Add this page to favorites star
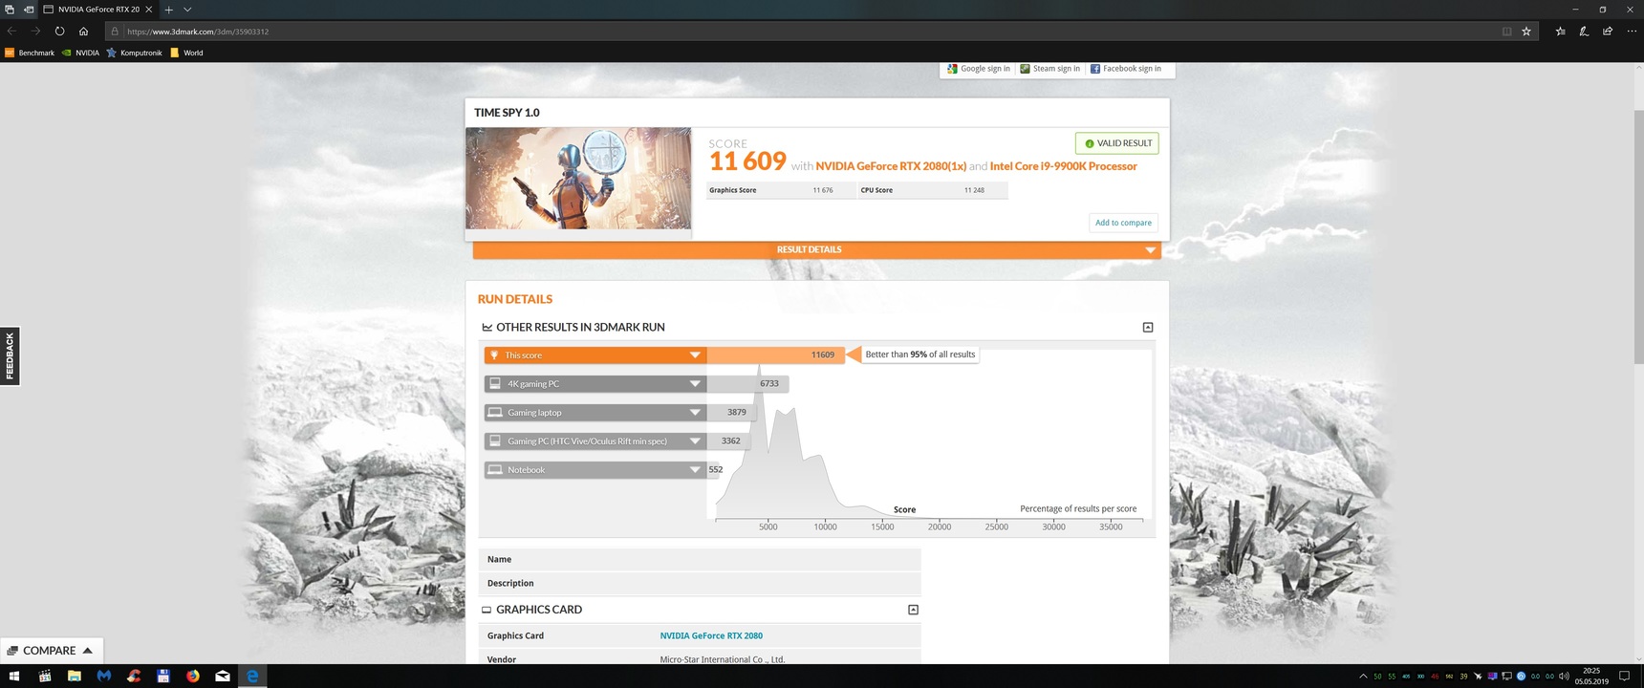Image resolution: width=1644 pixels, height=688 pixels. pos(1526,32)
